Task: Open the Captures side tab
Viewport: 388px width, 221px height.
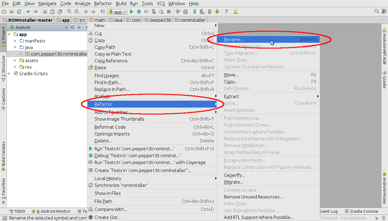Action: click(x=3, y=99)
